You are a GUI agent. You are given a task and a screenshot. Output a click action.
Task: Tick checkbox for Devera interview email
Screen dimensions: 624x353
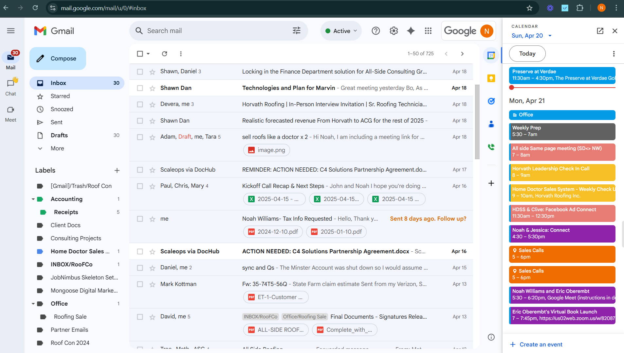(140, 104)
